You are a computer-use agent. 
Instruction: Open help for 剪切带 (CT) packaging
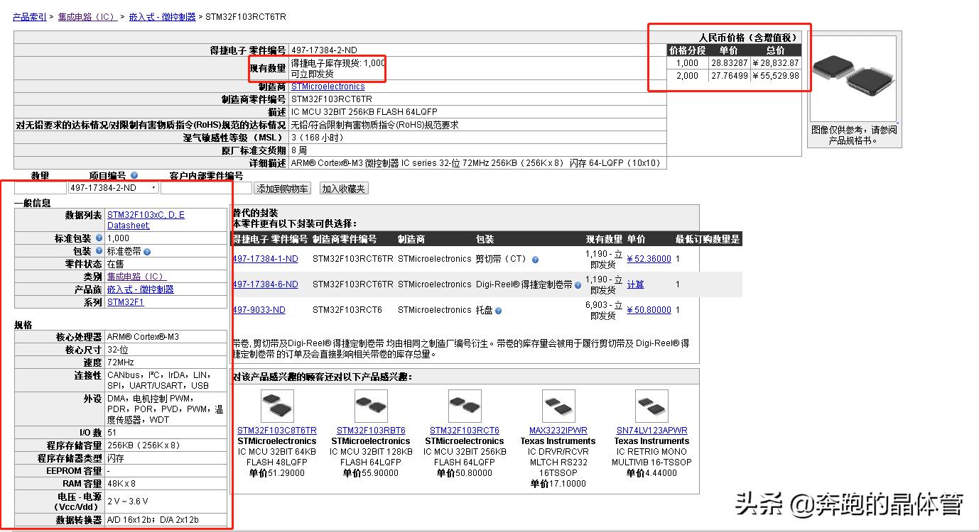coord(534,258)
